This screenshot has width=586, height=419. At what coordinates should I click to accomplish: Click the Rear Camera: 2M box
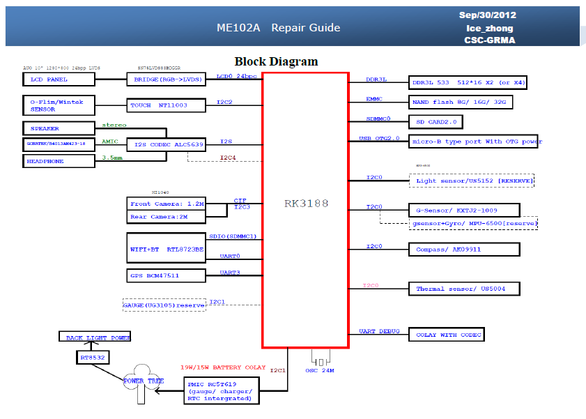tap(167, 217)
